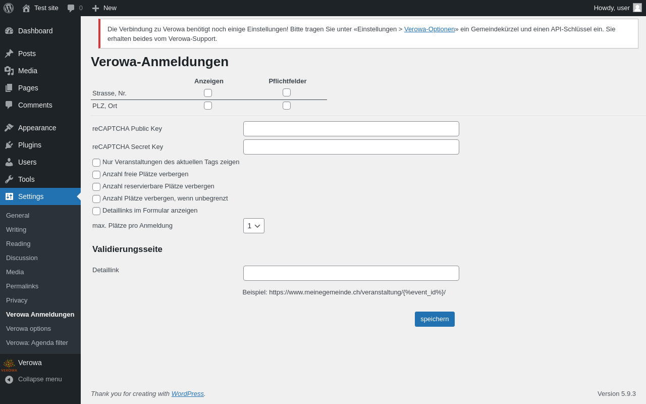The width and height of the screenshot is (646, 404).
Task: Enable Anzeigen checkbox for Strasse, Nr.
Action: tap(208, 93)
